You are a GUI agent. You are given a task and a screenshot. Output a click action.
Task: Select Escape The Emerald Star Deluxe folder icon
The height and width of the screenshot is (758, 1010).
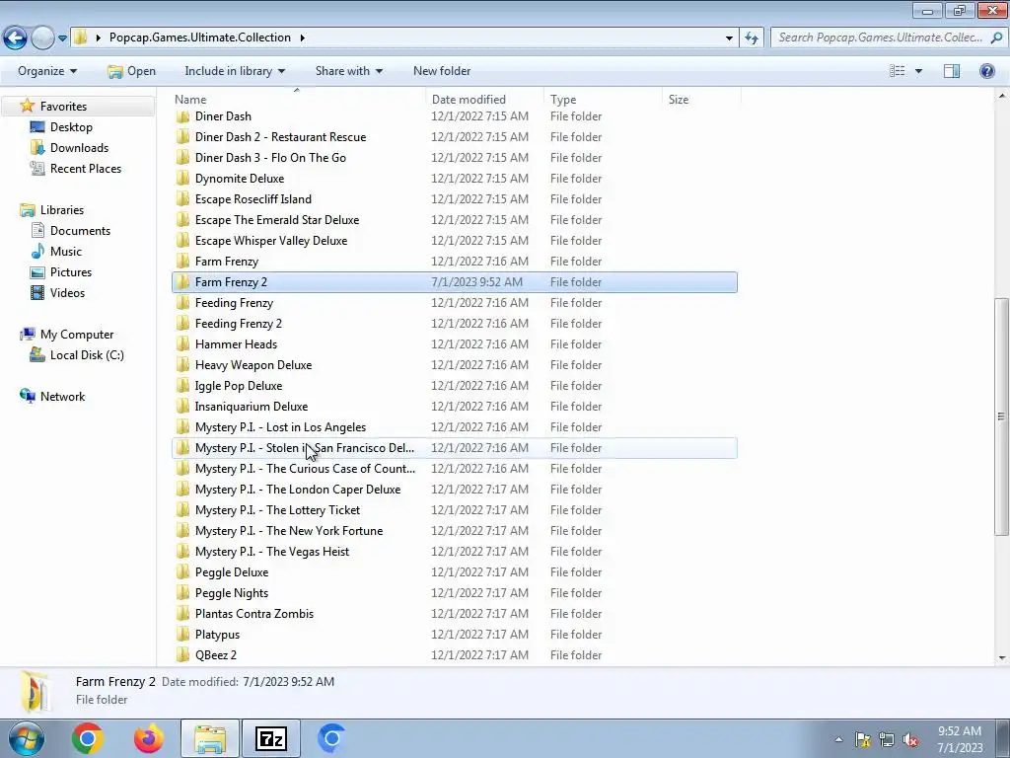click(x=182, y=220)
